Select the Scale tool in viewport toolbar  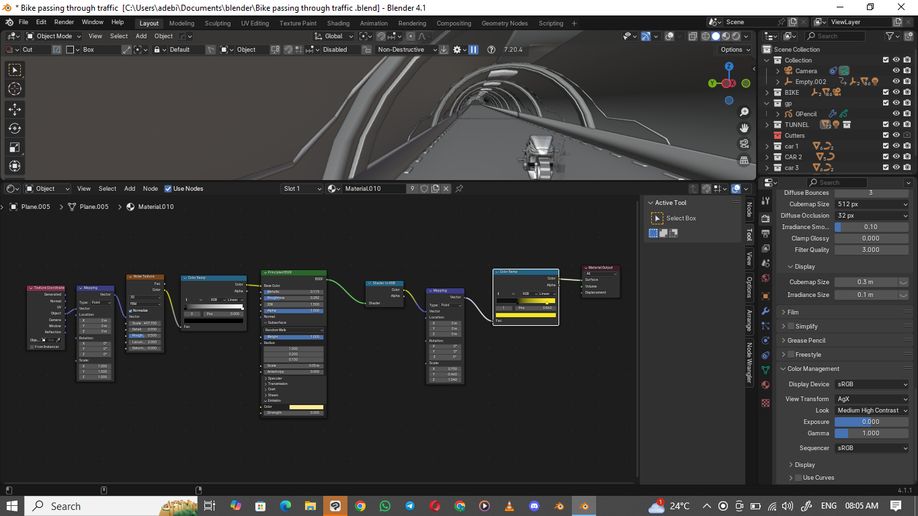(15, 147)
